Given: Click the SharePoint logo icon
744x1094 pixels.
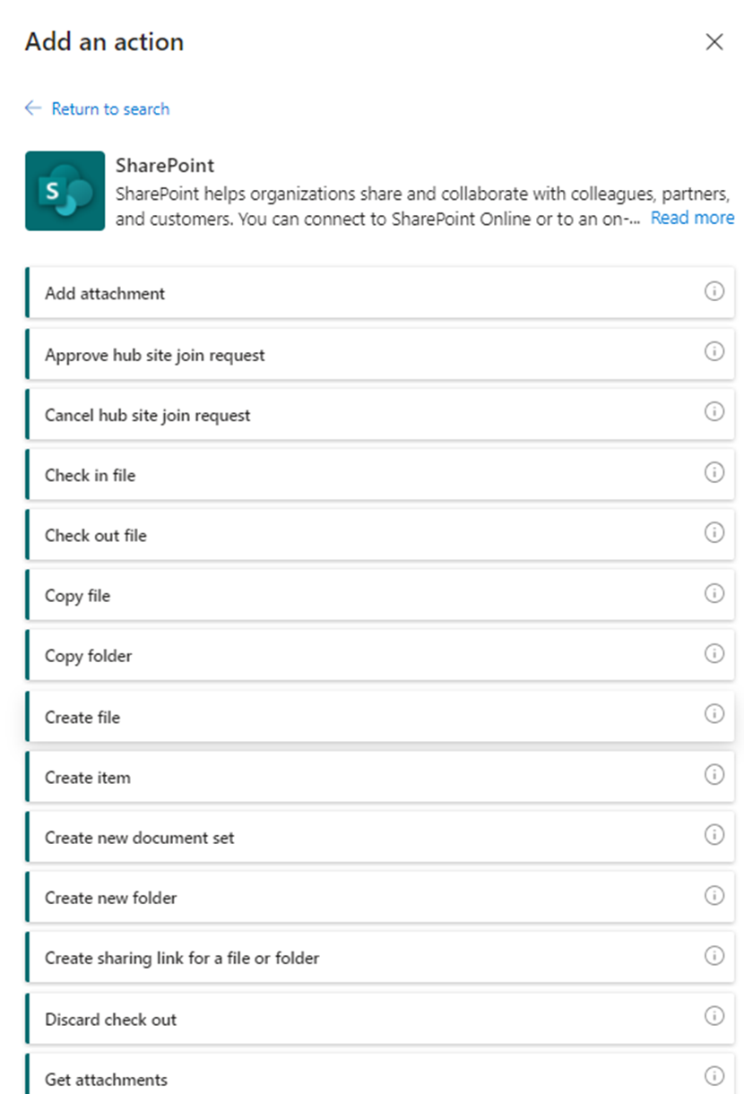Looking at the screenshot, I should (65, 191).
